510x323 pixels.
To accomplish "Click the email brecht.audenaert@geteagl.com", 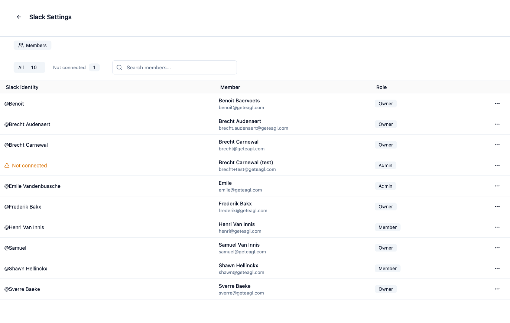I will point(253,128).
